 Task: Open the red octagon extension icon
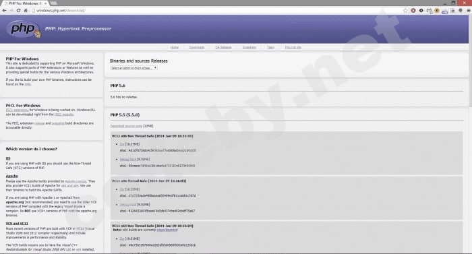(413, 11)
